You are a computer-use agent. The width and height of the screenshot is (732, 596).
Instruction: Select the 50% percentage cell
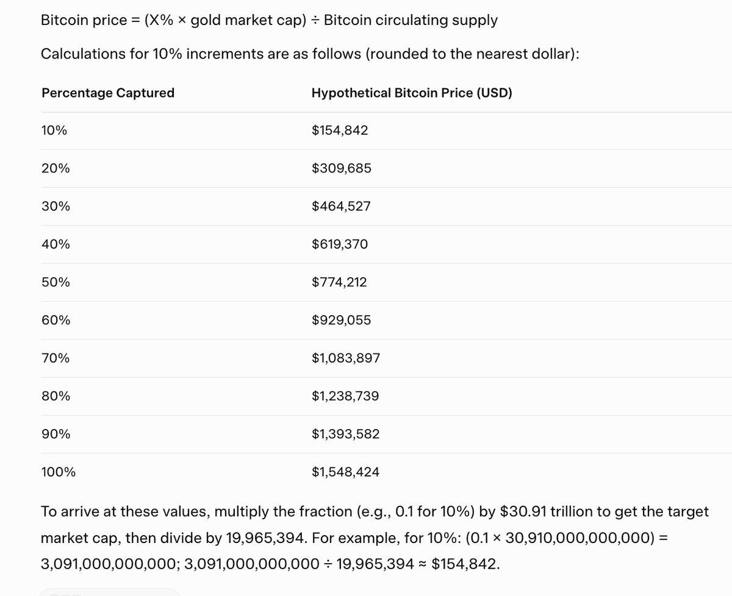(x=56, y=282)
